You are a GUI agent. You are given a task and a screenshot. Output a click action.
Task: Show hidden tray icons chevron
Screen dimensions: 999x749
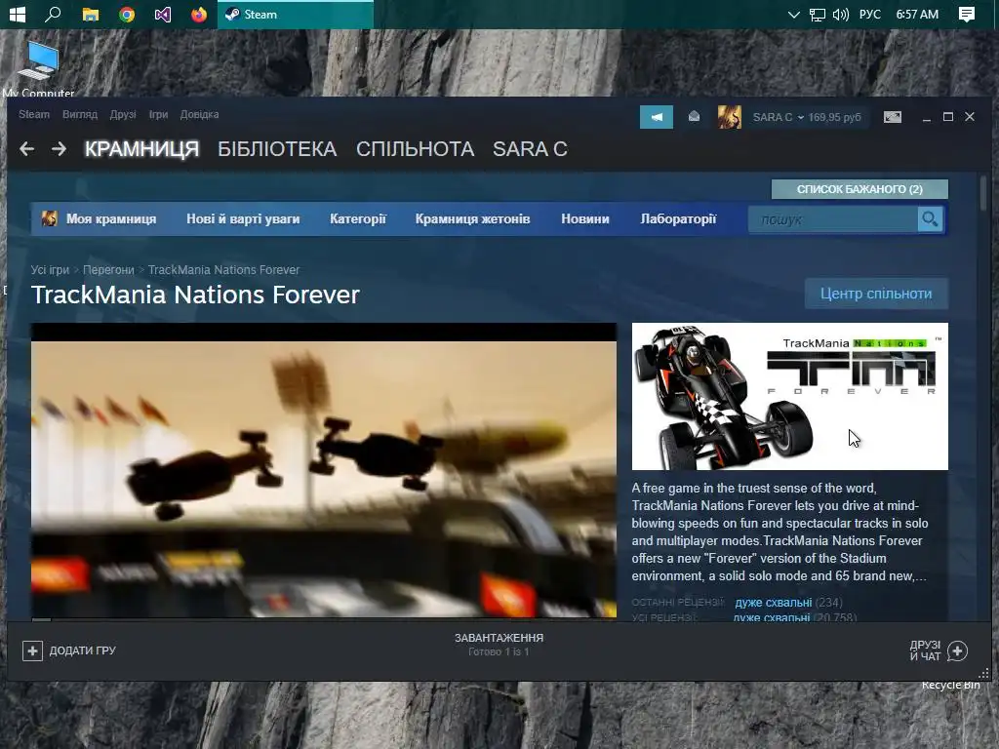[794, 14]
